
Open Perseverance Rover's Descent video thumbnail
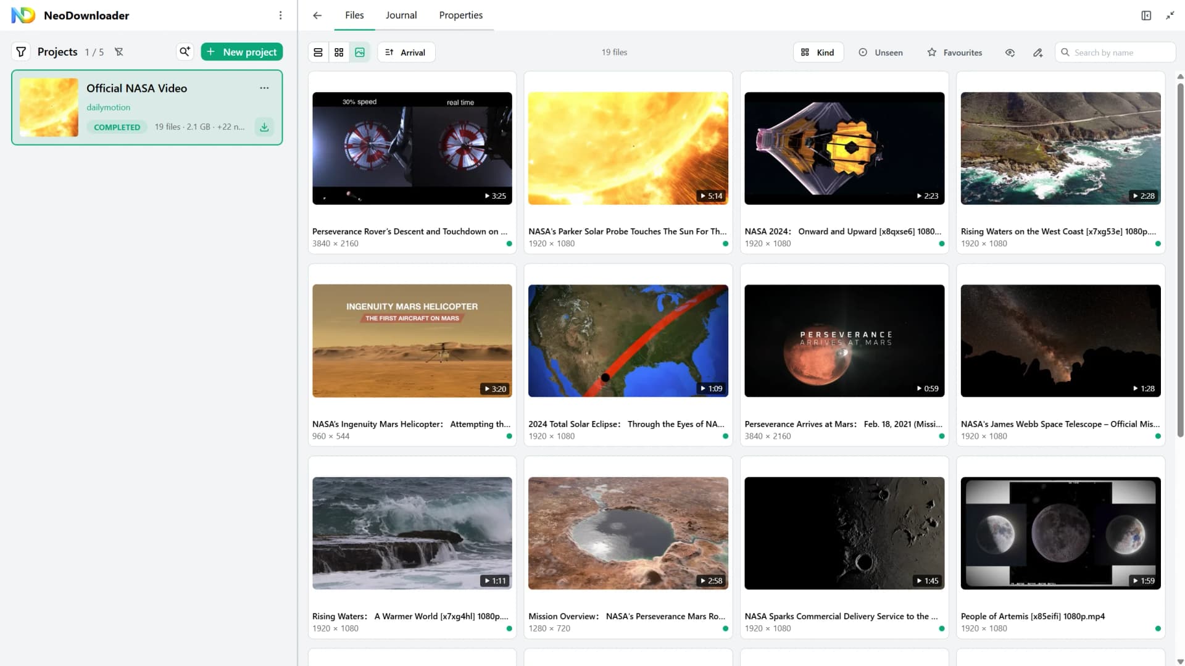pos(412,148)
